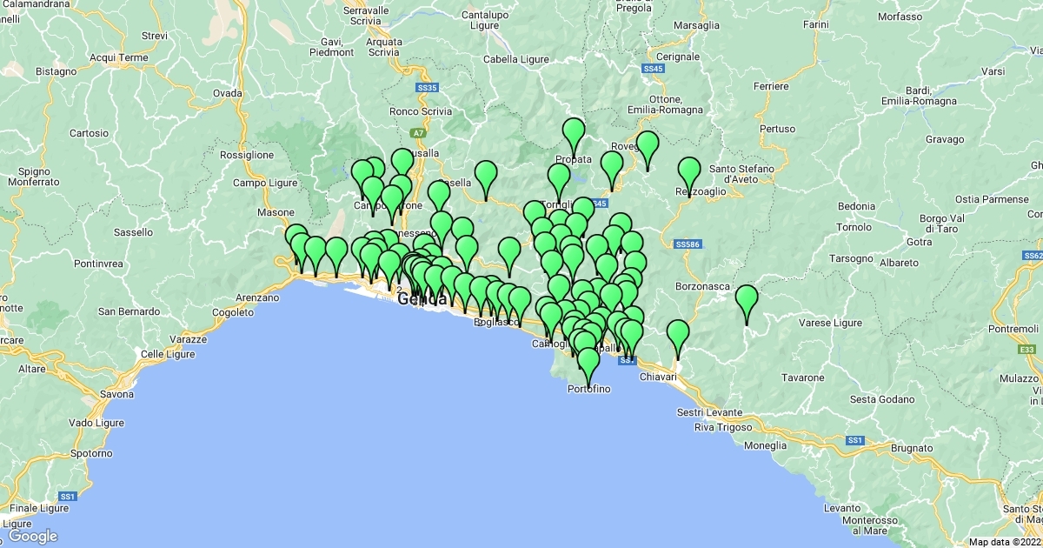Select the Varese Ligure label
1043x548 pixels.
[x=831, y=323]
